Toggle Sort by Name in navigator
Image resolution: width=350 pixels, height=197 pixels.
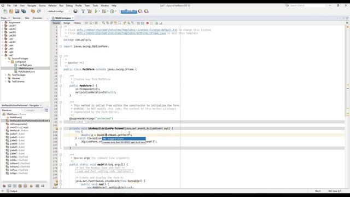(x=37, y=186)
